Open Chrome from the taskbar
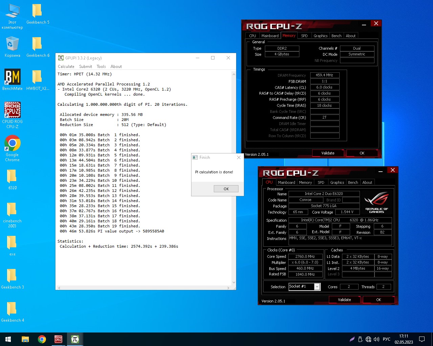This screenshot has height=346, width=433. click(x=42, y=339)
